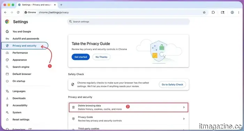Screen dimensions: 244x131
Task: Bookmark this page with the star icon
Action: 204,13
